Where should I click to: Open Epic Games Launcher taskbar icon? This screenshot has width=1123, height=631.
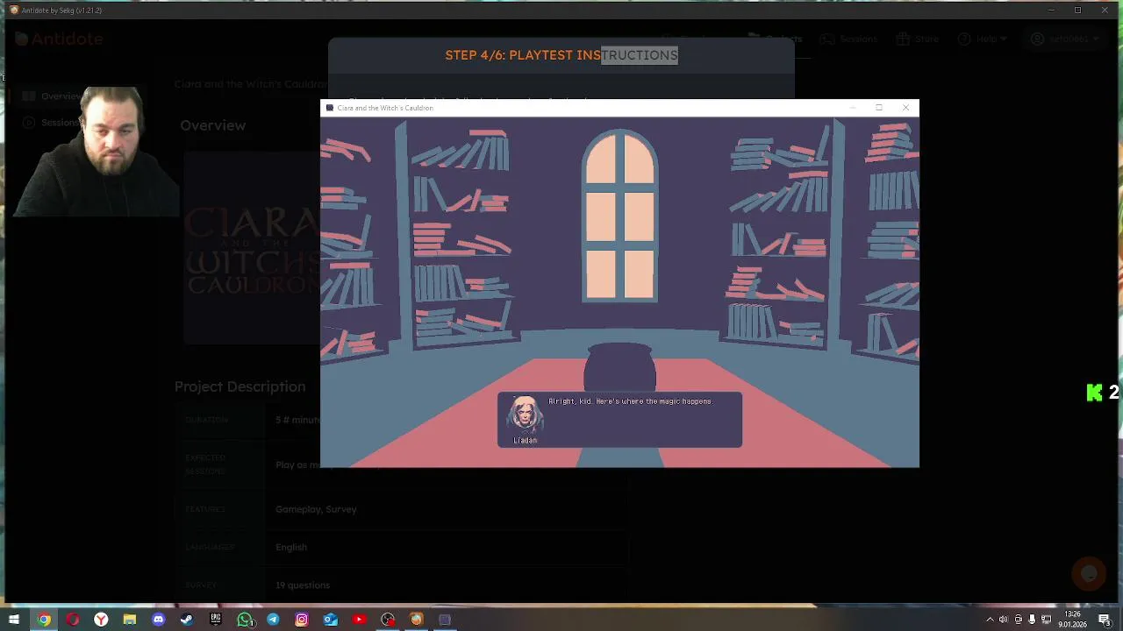pyautogui.click(x=216, y=620)
